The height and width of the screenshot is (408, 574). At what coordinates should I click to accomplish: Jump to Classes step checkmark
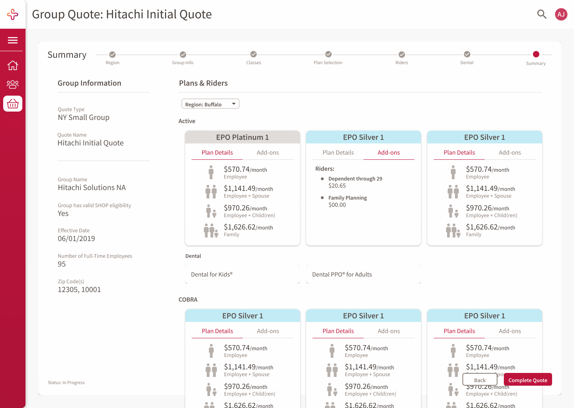coord(254,54)
